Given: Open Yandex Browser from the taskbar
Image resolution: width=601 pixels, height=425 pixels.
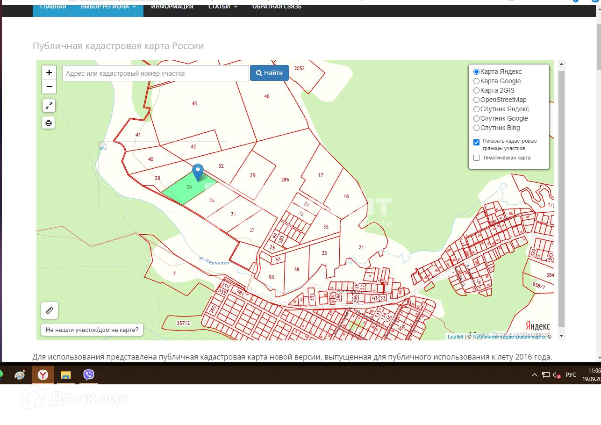Looking at the screenshot, I should [x=43, y=375].
